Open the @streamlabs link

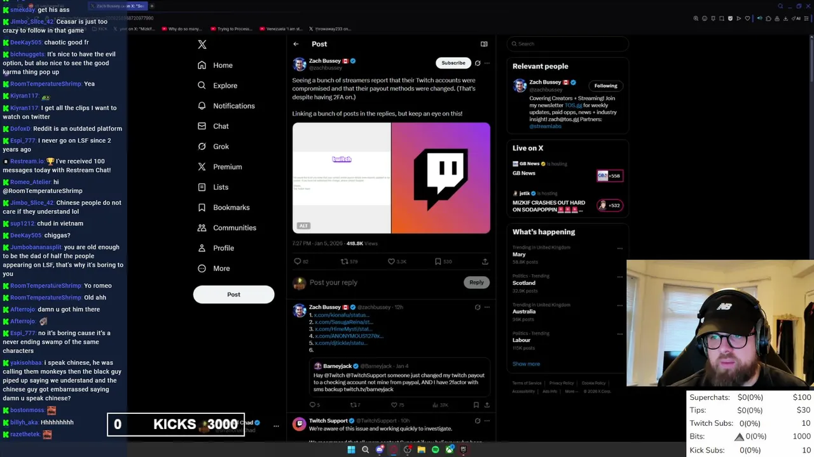tap(545, 126)
